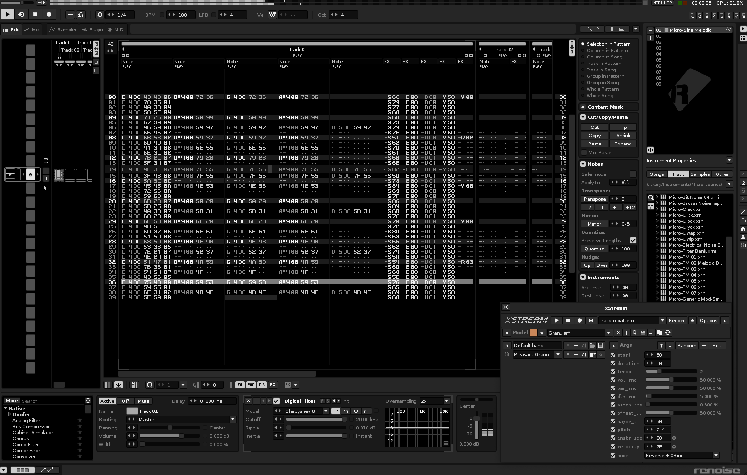Open the Oversampling 2x dropdown
This screenshot has width=747, height=475.
434,401
